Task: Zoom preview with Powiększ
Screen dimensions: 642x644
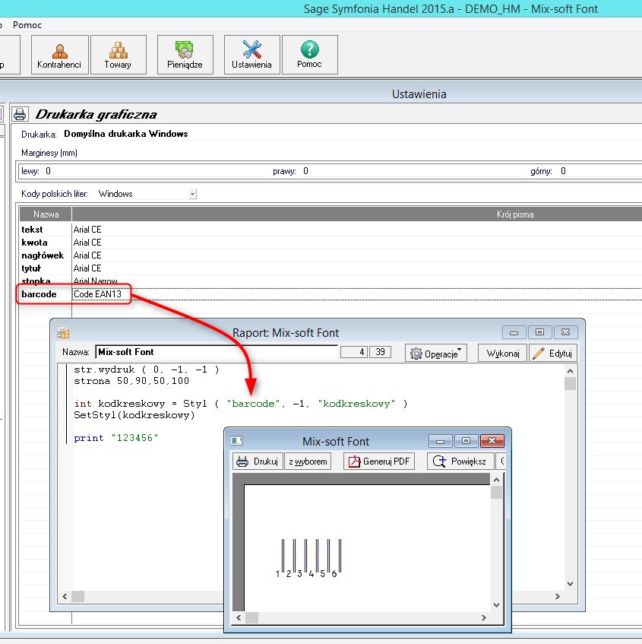Action: (x=460, y=462)
